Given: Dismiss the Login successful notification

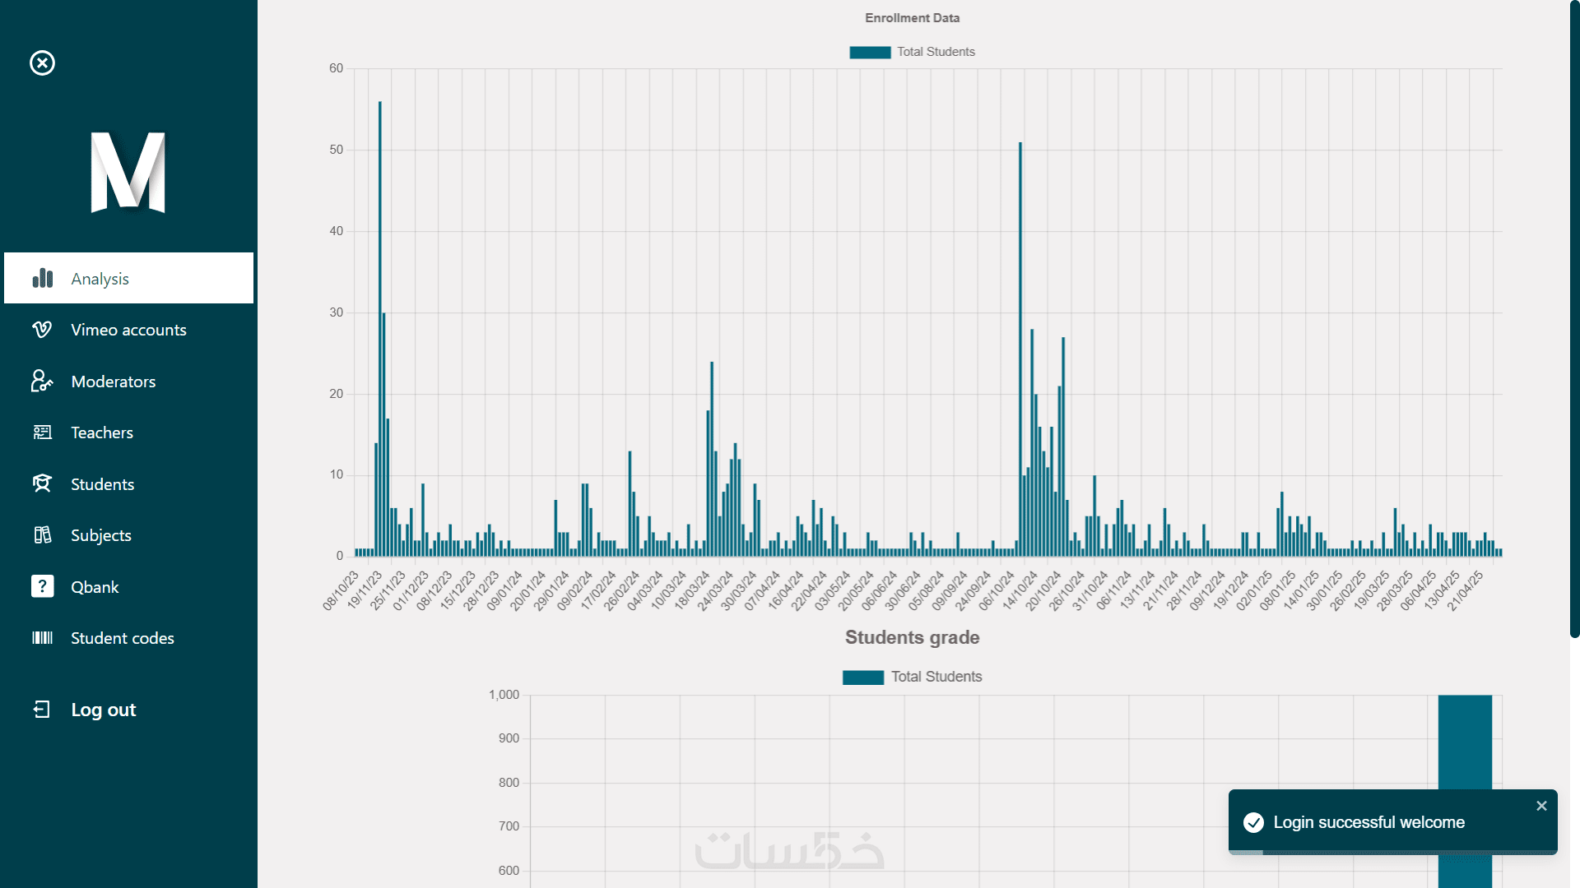Looking at the screenshot, I should 1541,806.
